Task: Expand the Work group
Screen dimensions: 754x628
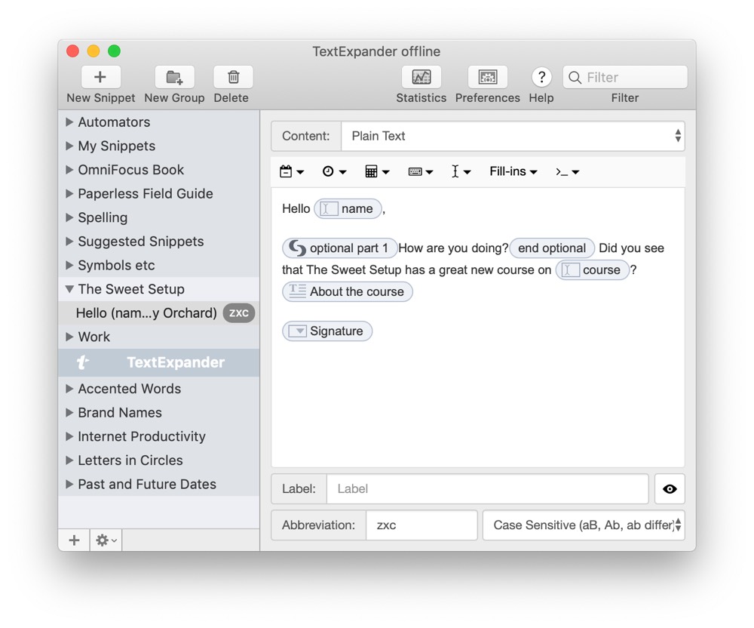Action: click(69, 337)
